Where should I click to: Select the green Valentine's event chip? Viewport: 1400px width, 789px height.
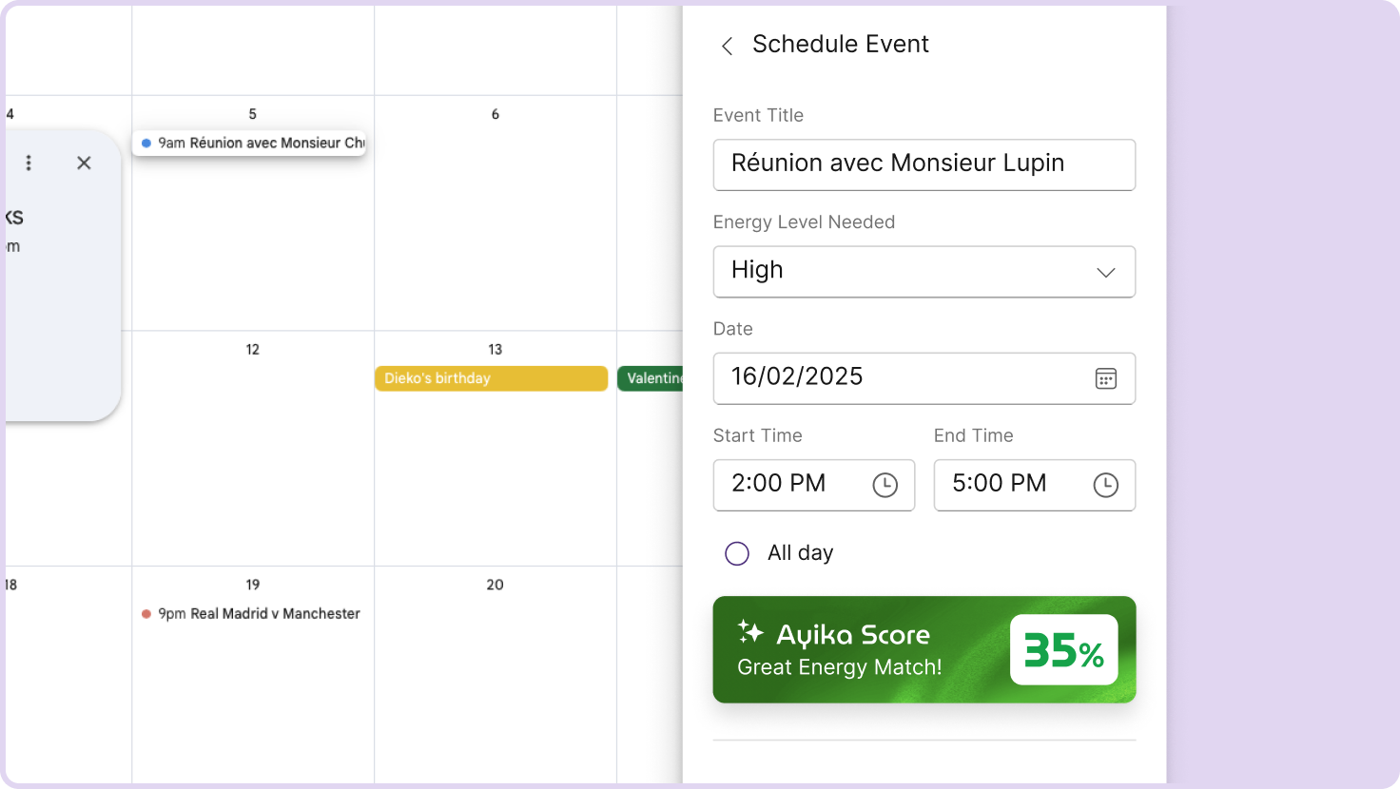tap(651, 378)
